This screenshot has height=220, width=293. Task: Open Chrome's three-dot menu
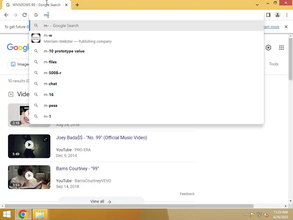click(x=287, y=15)
